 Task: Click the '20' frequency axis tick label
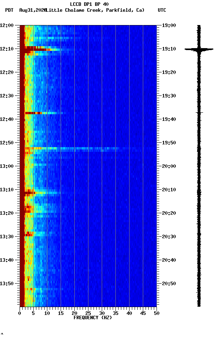pyautogui.click(x=74, y=313)
